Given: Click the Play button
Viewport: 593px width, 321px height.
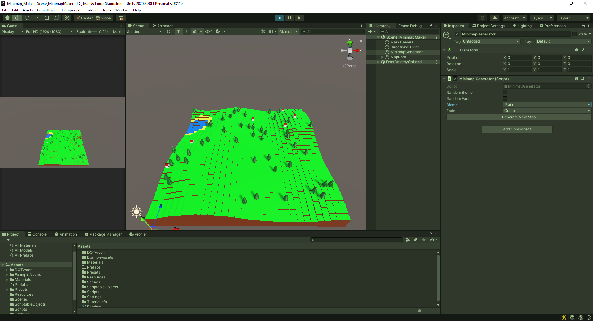Looking at the screenshot, I should point(280,18).
